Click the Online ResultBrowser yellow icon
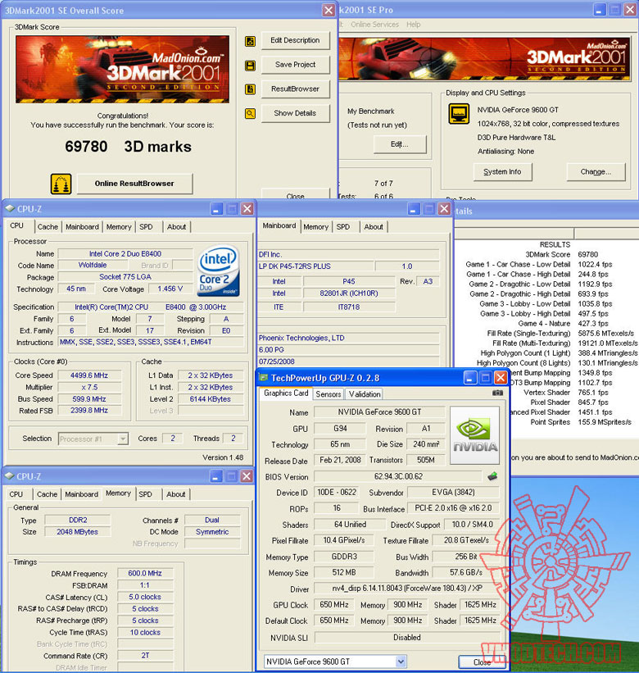The image size is (639, 673). [x=61, y=184]
